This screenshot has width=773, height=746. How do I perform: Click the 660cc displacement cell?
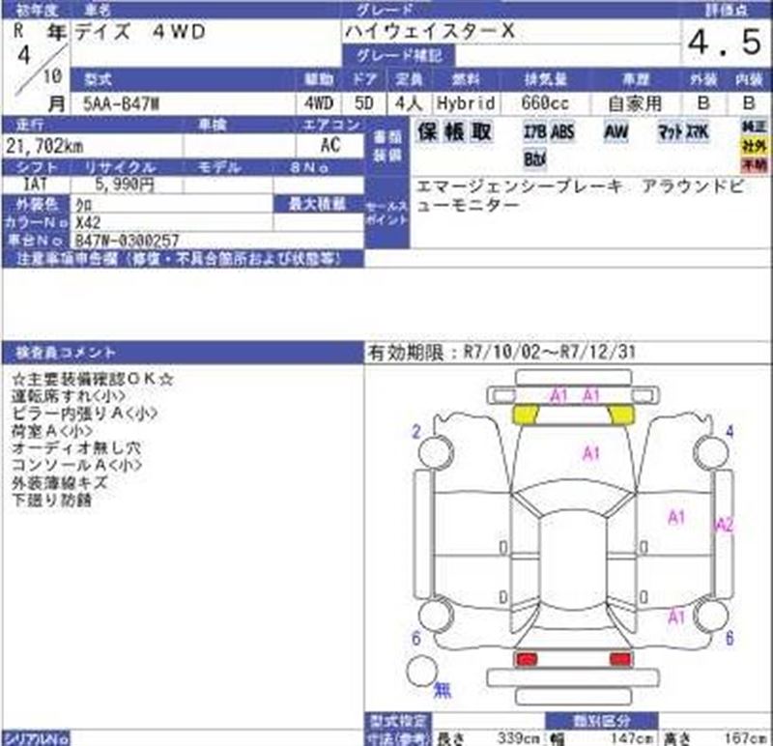[x=545, y=103]
